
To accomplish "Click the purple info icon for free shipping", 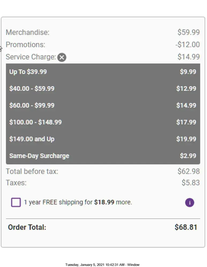I will (x=190, y=202).
